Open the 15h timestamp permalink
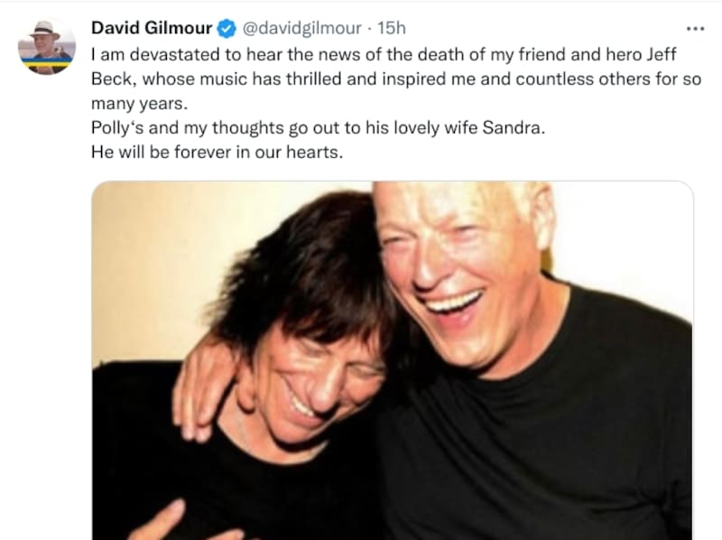The height and width of the screenshot is (540, 722). (x=392, y=28)
